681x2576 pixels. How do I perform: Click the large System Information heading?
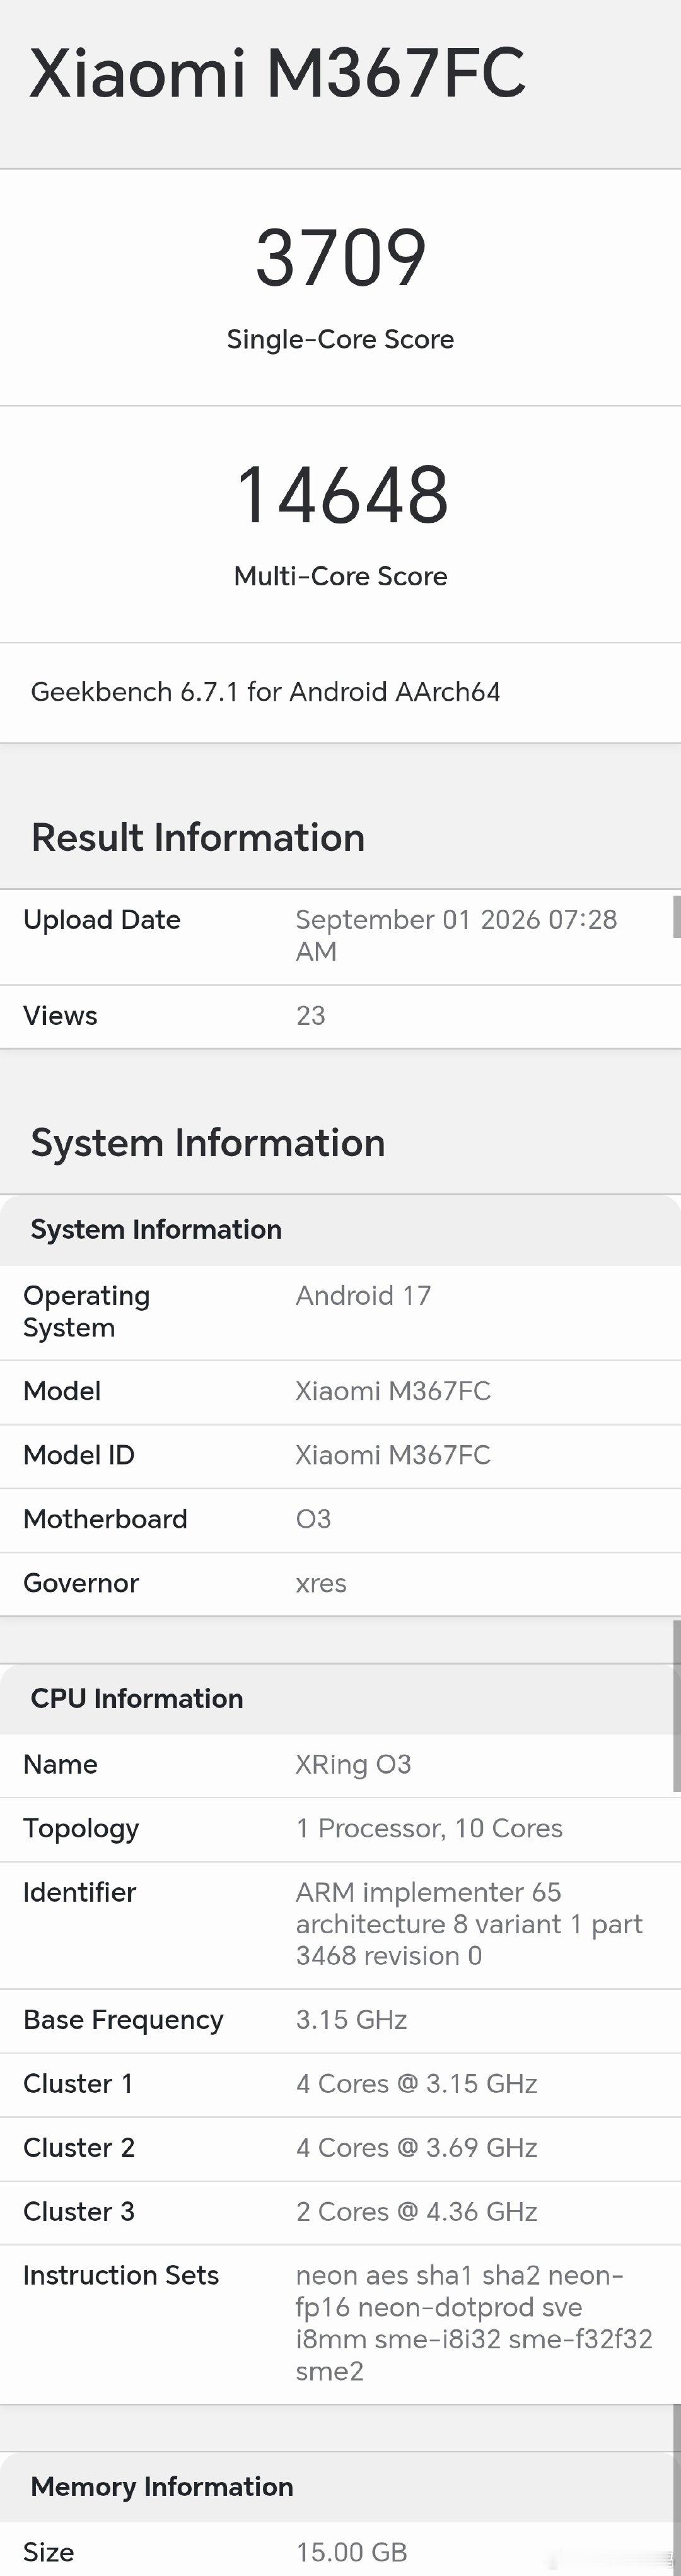click(x=208, y=1142)
